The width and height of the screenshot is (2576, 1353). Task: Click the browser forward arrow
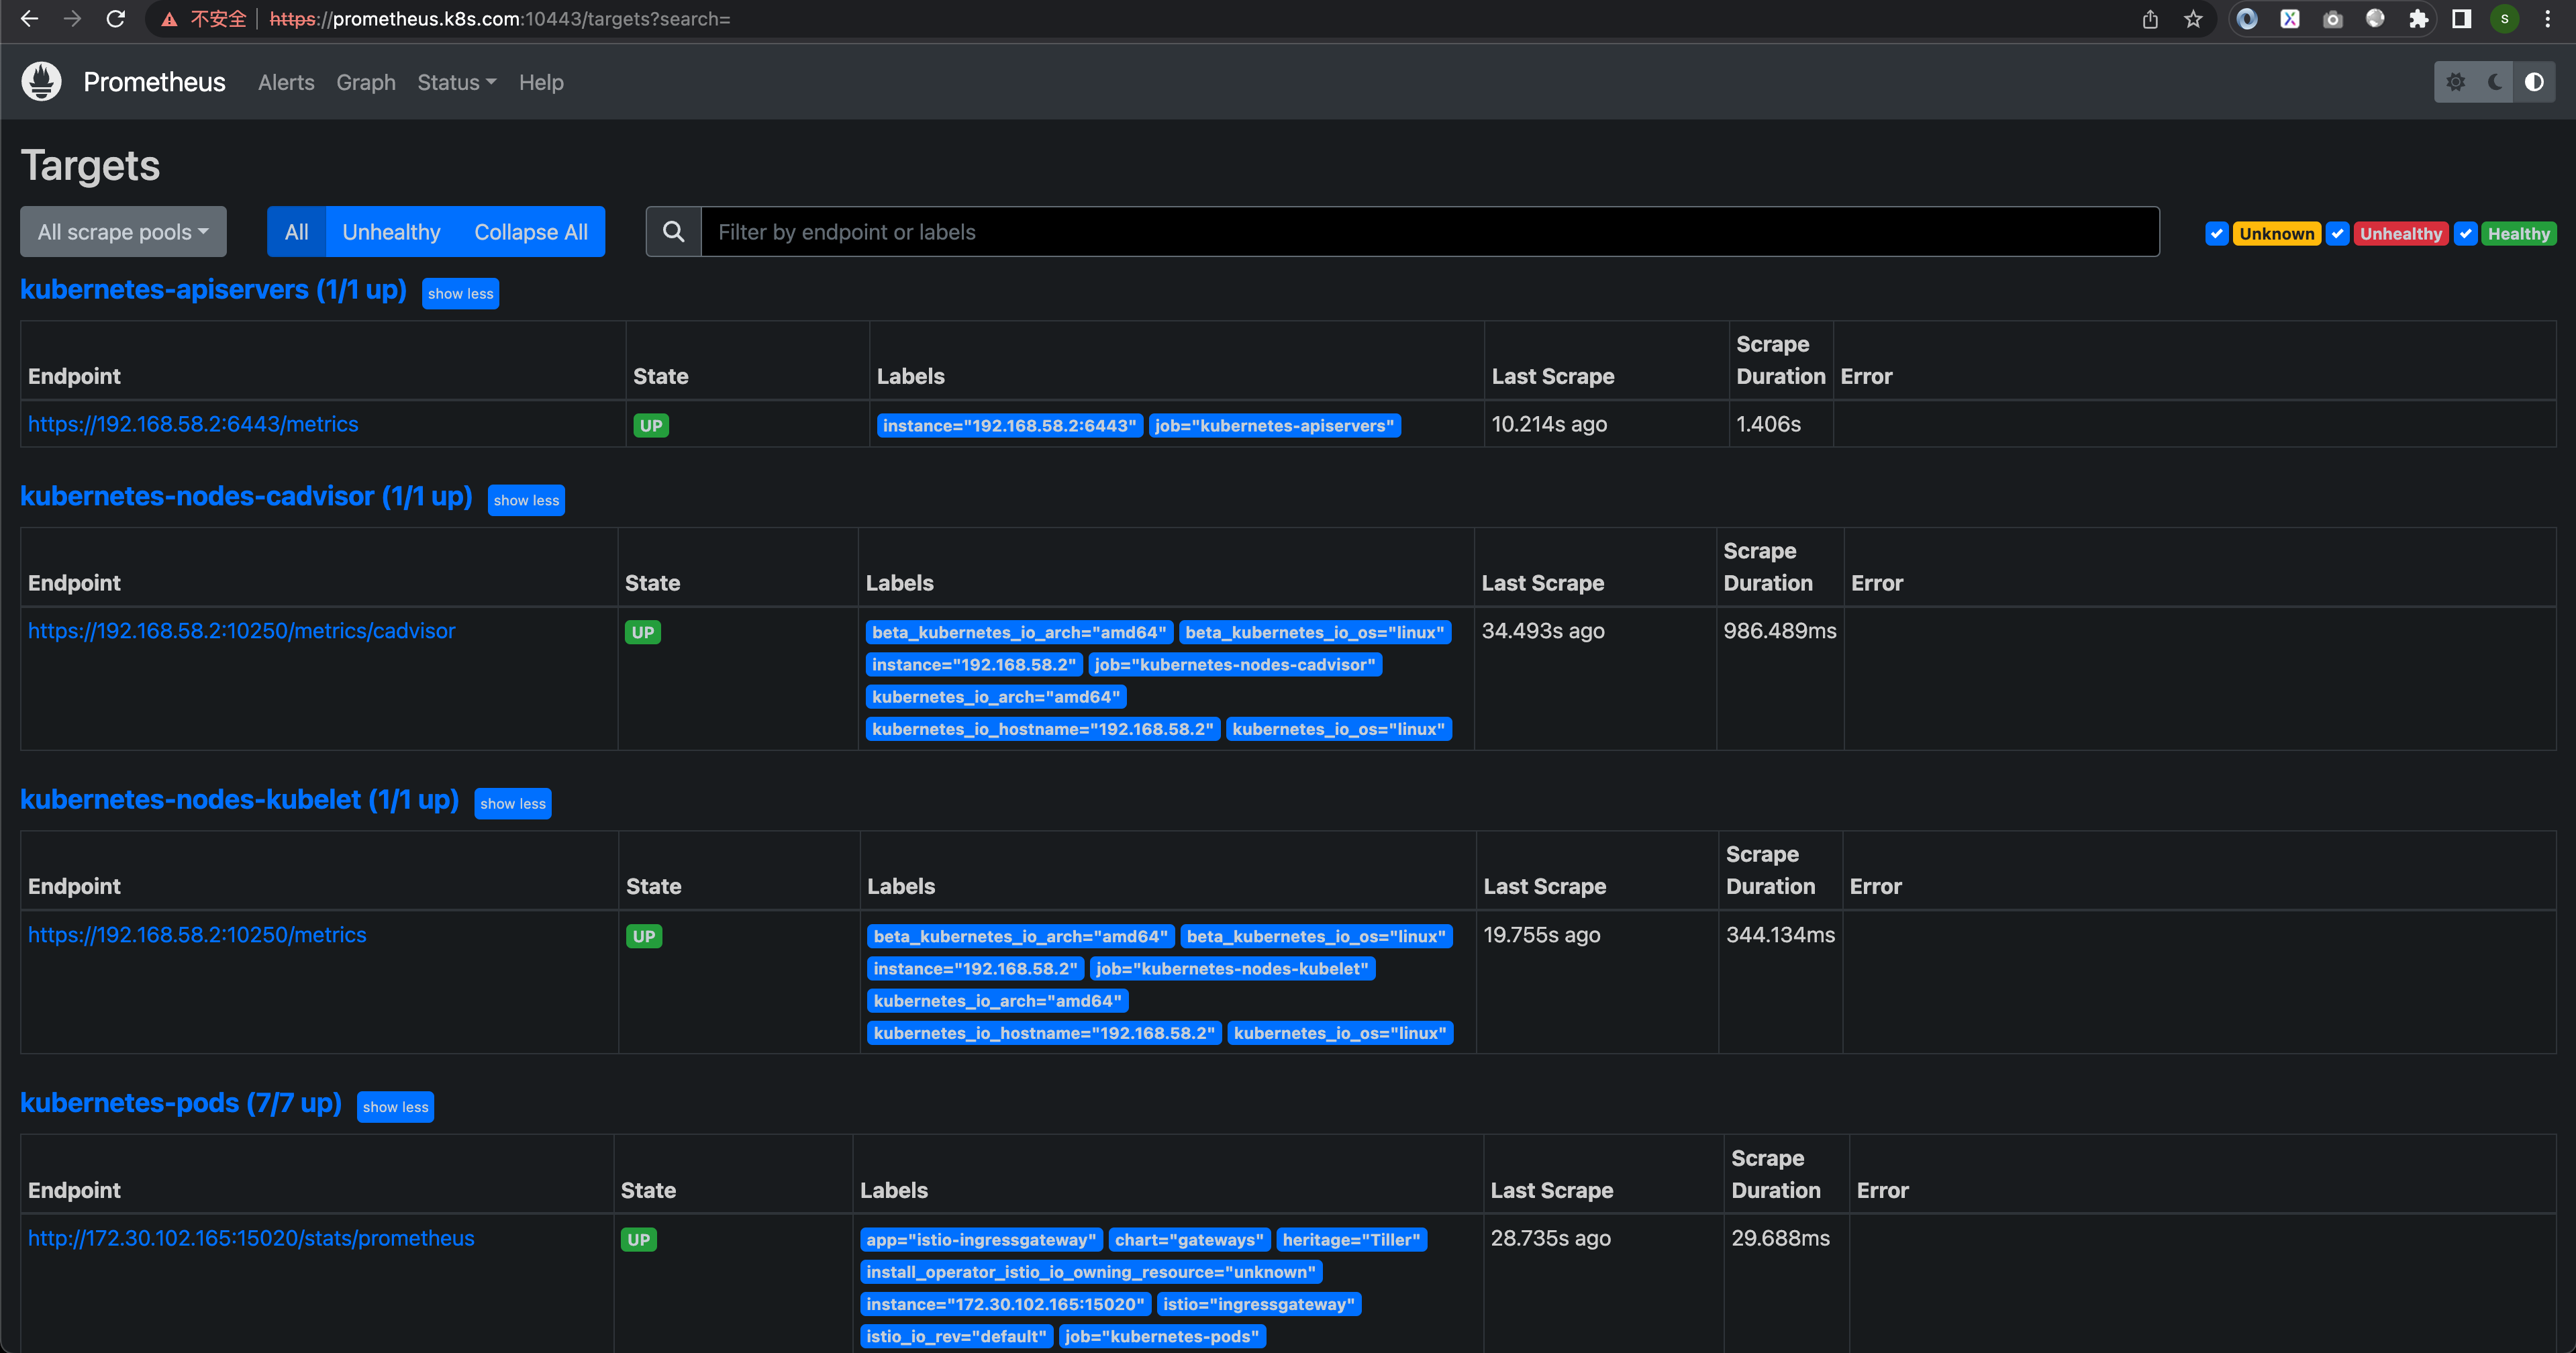(x=72, y=19)
